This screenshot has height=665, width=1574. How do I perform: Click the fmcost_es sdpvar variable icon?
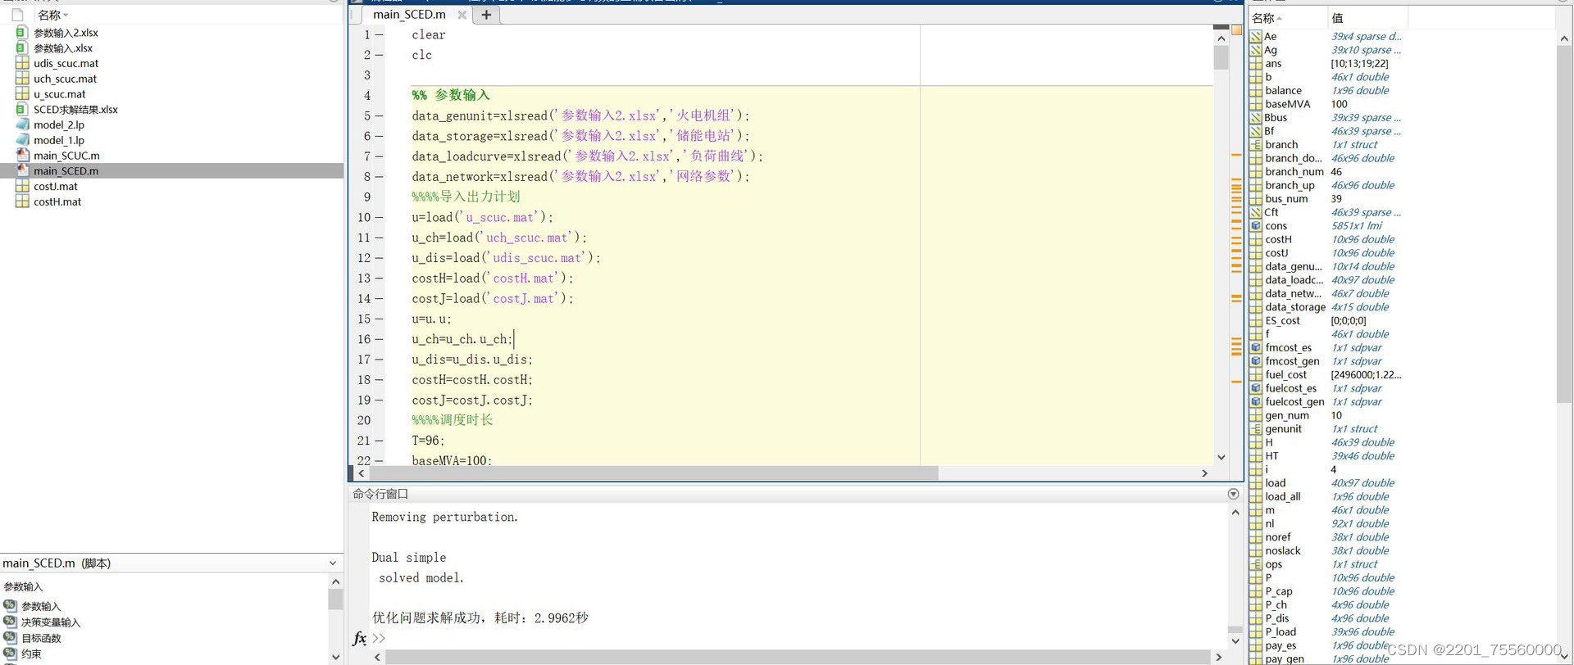(1256, 347)
